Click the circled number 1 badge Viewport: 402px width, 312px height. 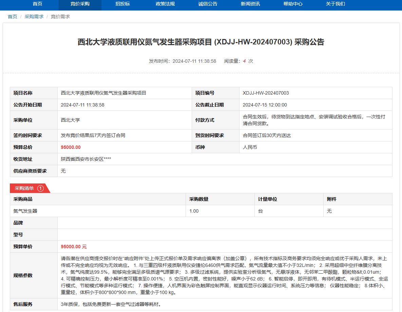point(40,188)
